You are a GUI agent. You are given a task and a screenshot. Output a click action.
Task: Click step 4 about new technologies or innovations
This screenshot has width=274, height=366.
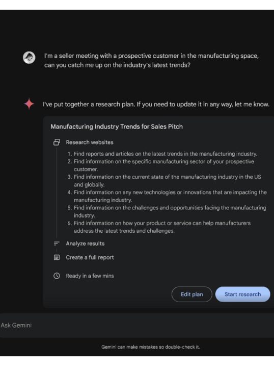point(167,196)
